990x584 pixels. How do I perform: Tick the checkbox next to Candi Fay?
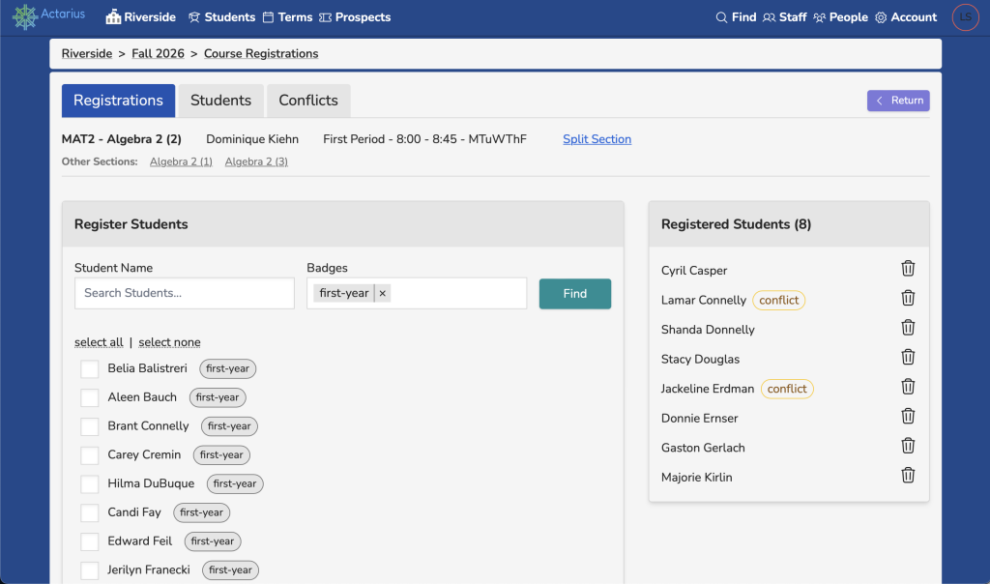pyautogui.click(x=90, y=513)
